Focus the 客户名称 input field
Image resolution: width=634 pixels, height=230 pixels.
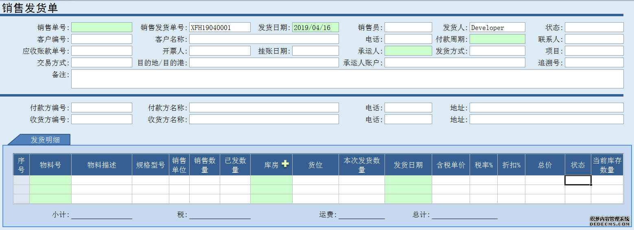point(264,39)
